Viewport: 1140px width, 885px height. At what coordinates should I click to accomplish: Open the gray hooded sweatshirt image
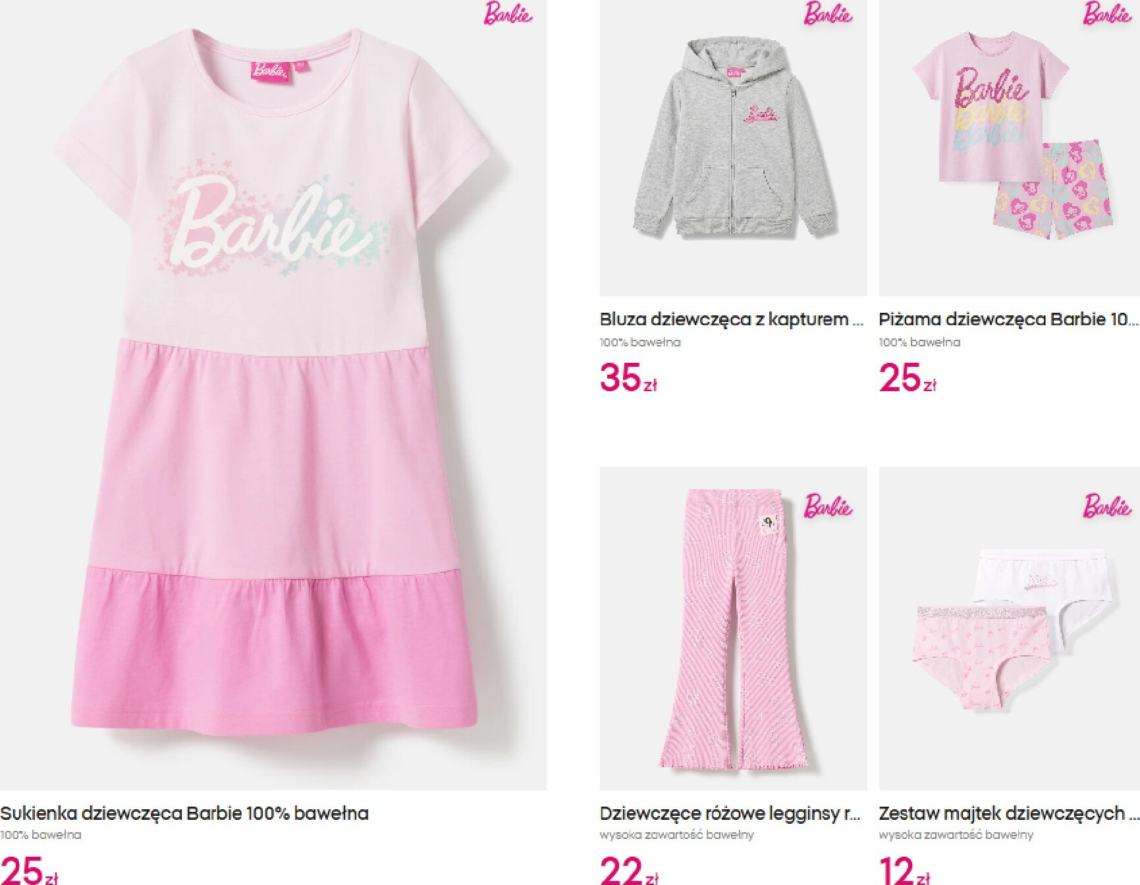click(x=733, y=148)
